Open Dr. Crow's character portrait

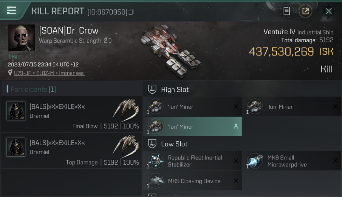[x=21, y=38]
